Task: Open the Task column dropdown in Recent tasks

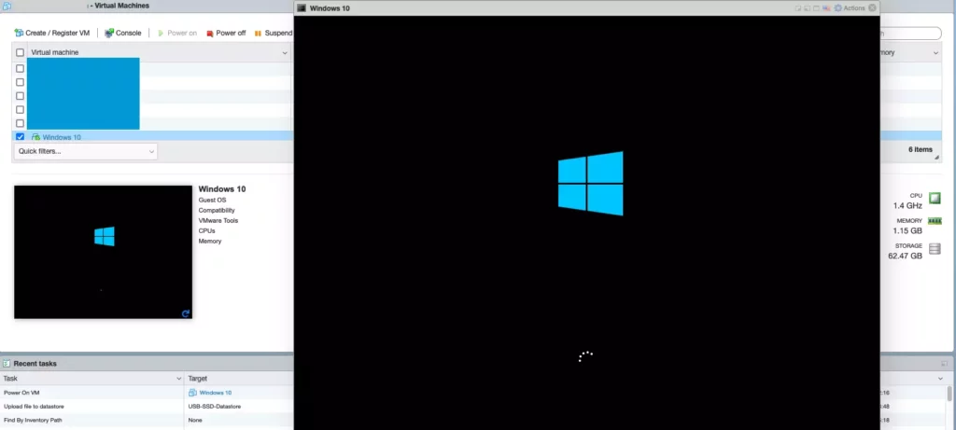Action: click(178, 378)
